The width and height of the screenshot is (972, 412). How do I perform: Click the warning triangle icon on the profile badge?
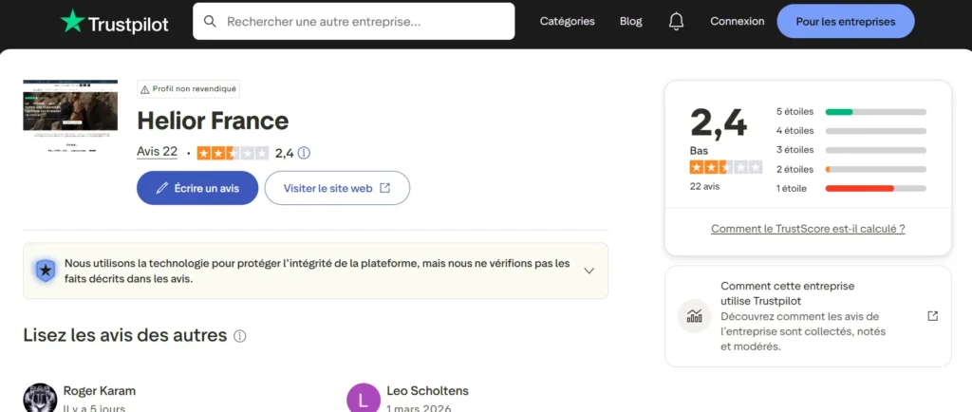coord(145,89)
